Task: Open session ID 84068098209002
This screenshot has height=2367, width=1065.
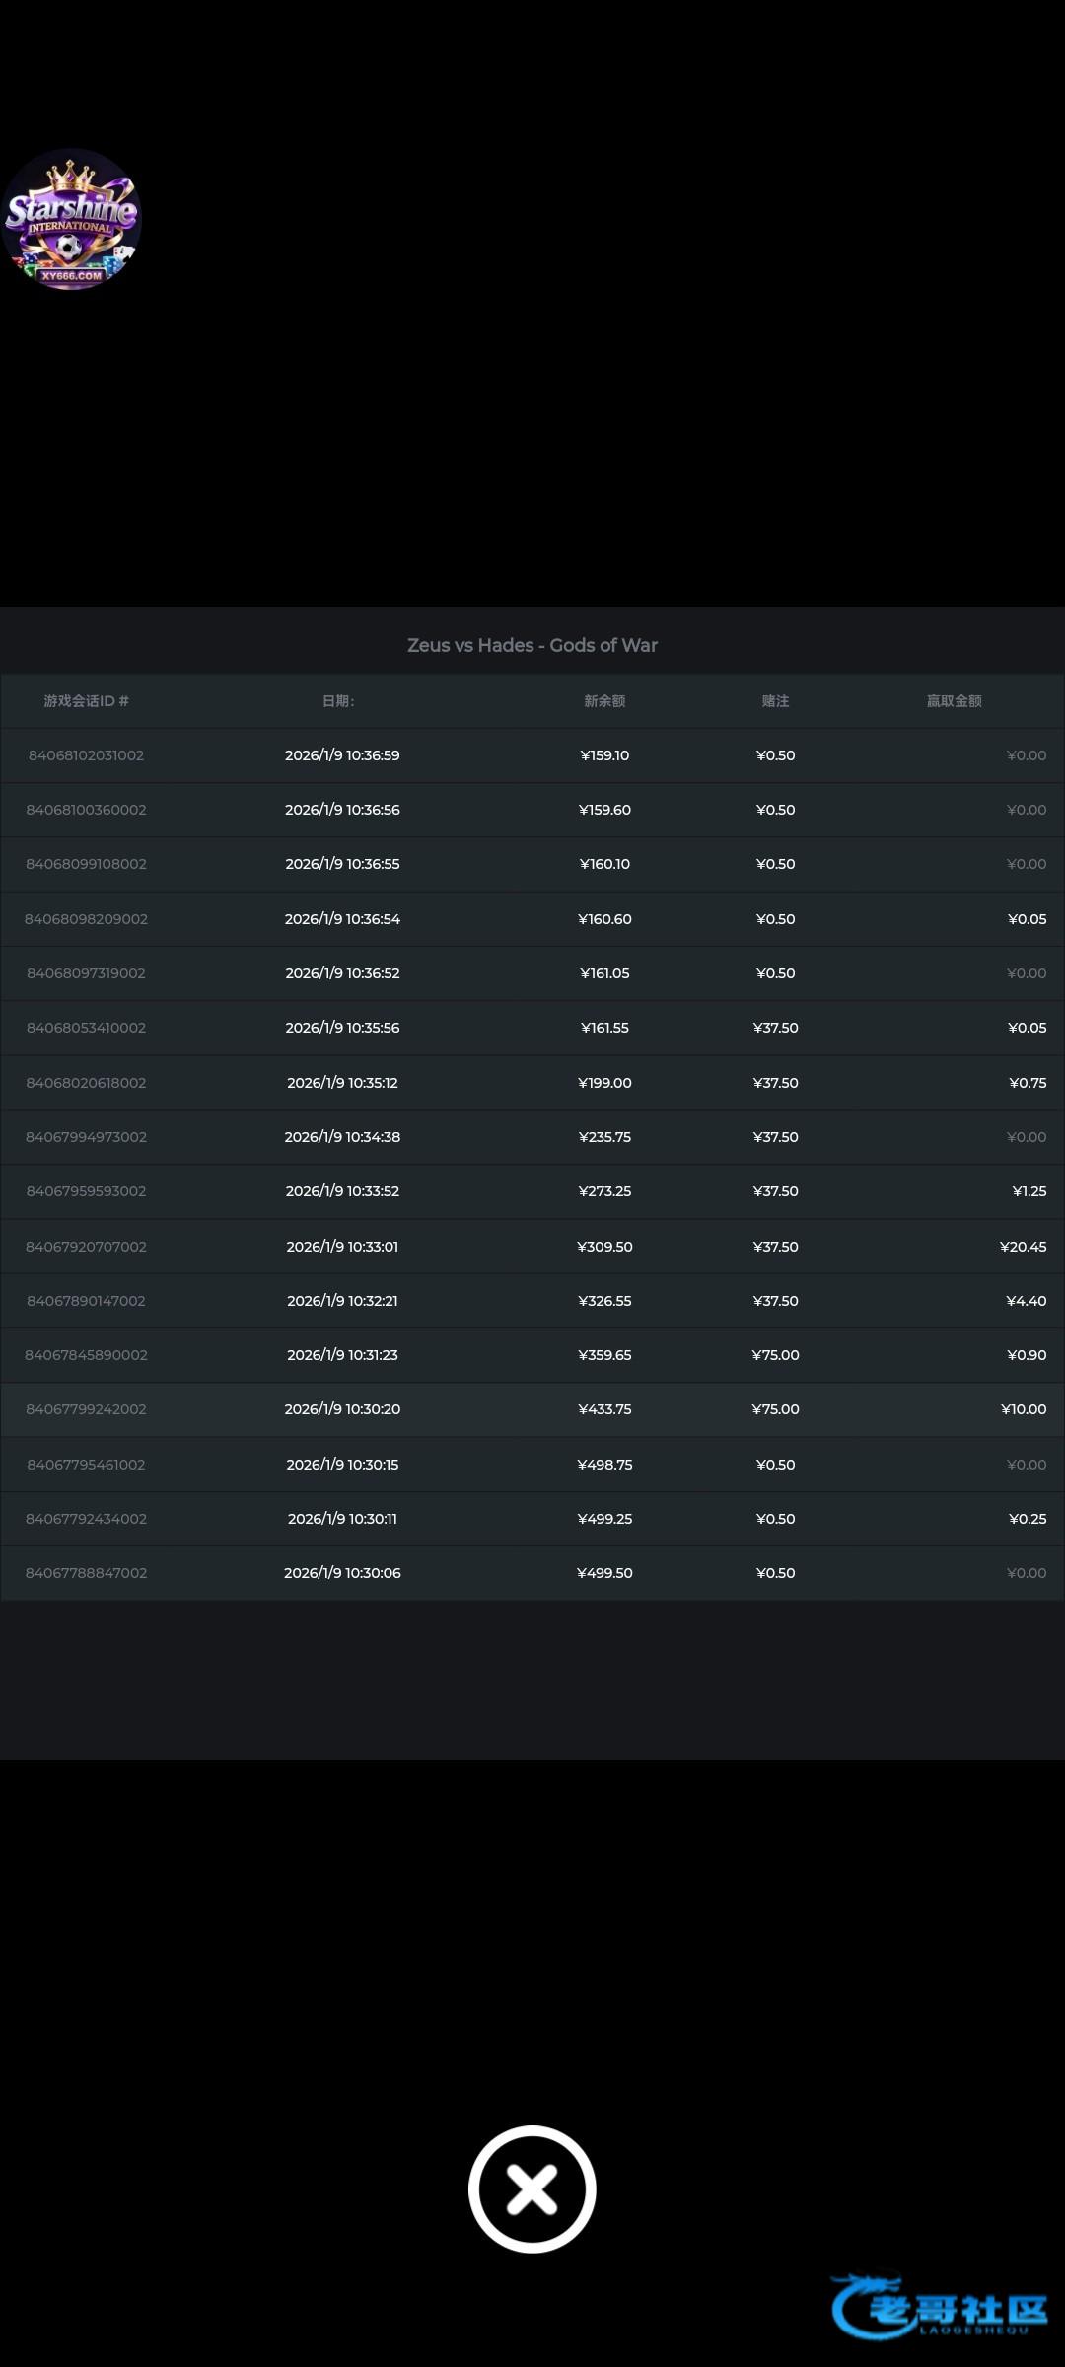Action: [x=86, y=919]
